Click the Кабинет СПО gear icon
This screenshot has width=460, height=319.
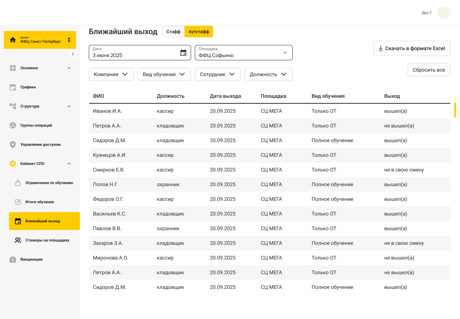13,164
